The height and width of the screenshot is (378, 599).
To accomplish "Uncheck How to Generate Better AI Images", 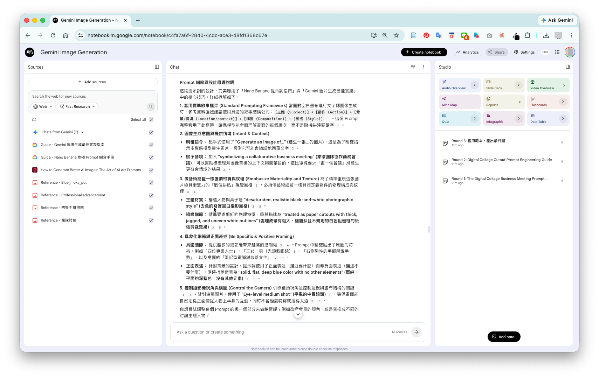I will [151, 170].
